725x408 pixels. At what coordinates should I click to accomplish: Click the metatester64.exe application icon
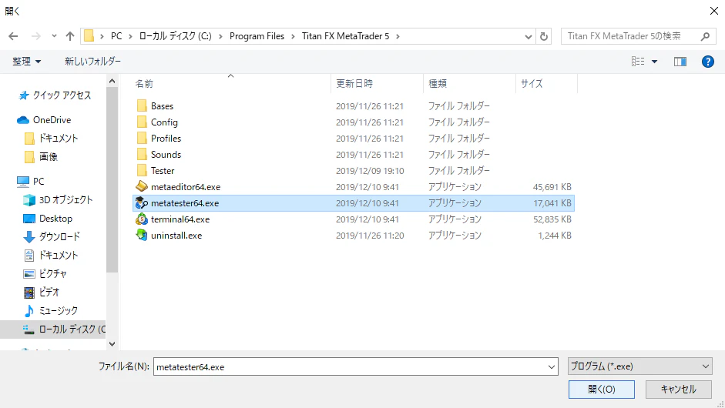[142, 202]
